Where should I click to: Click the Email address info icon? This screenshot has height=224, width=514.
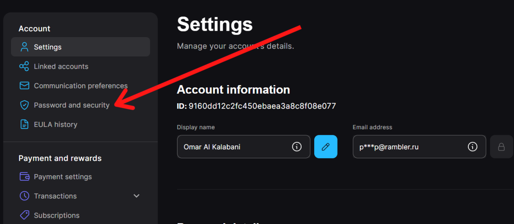[x=472, y=147]
